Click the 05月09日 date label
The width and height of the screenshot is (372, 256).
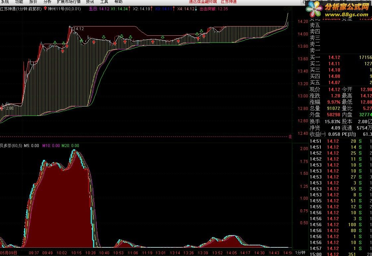[9, 253]
